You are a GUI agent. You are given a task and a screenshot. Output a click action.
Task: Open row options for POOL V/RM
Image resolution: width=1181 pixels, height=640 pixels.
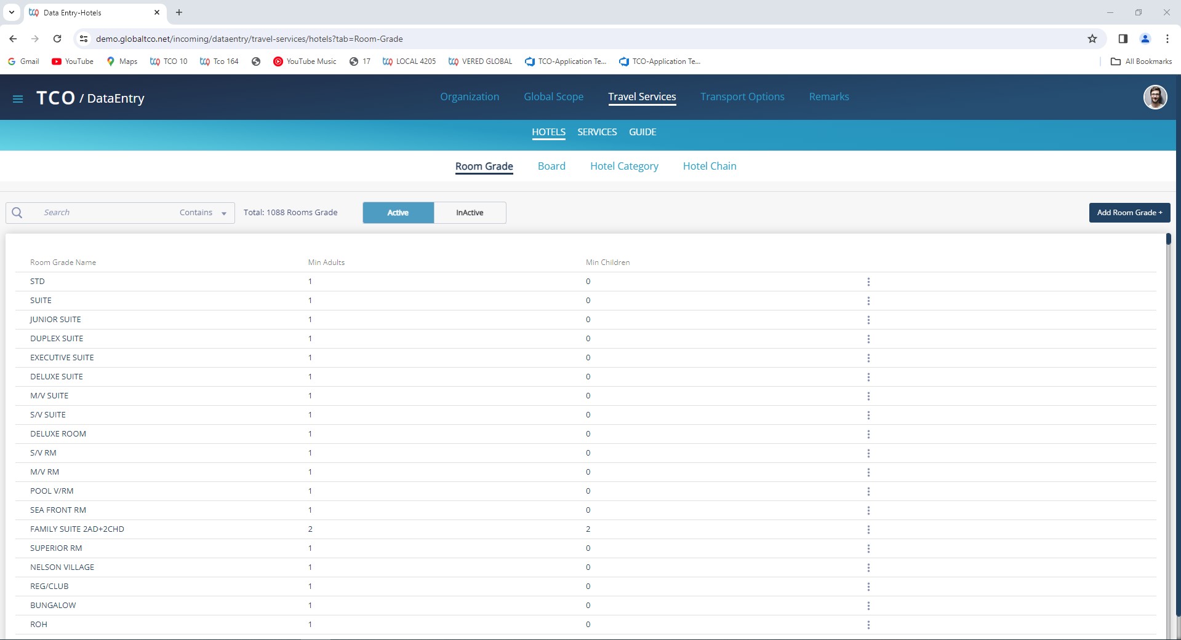[868, 491]
